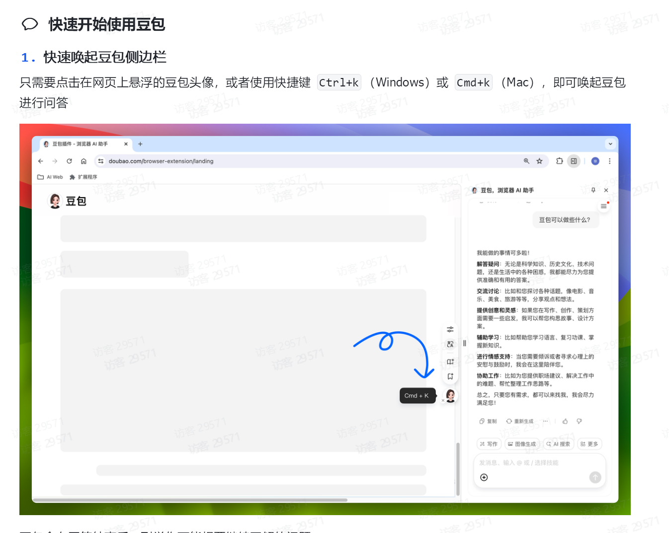This screenshot has width=669, height=533.
Task: Click the 解答疑问 paragraph in the answer
Action: point(535,272)
